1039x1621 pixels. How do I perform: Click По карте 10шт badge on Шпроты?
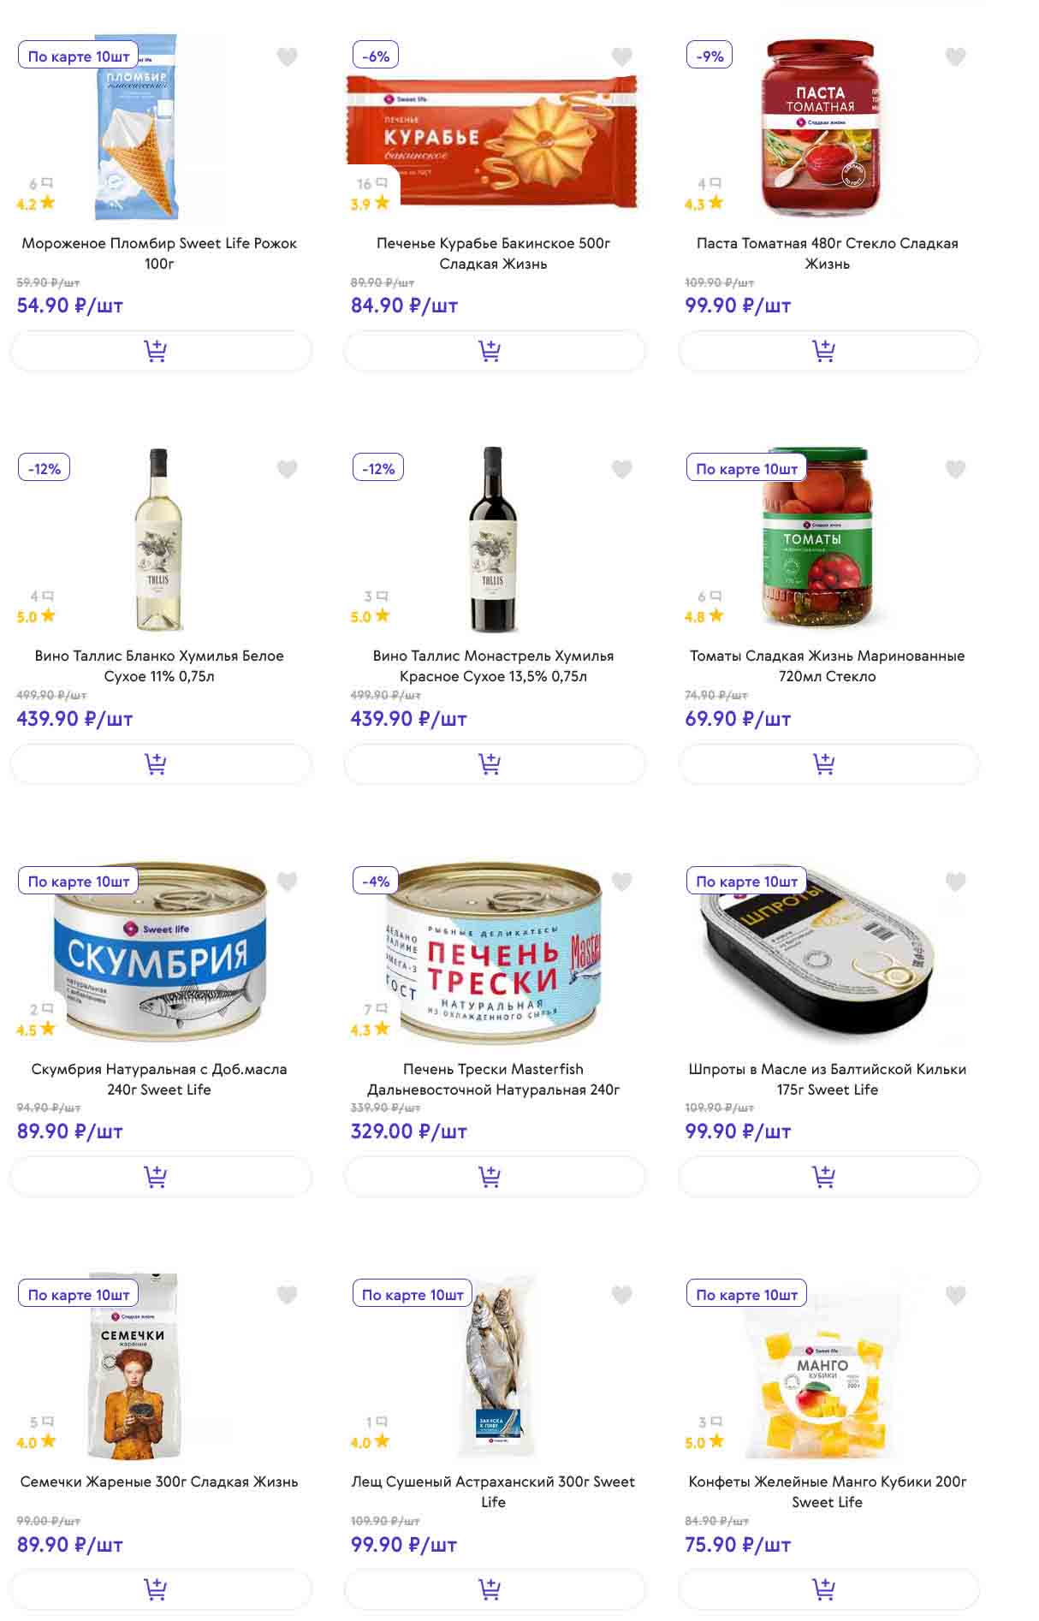pyautogui.click(x=746, y=882)
